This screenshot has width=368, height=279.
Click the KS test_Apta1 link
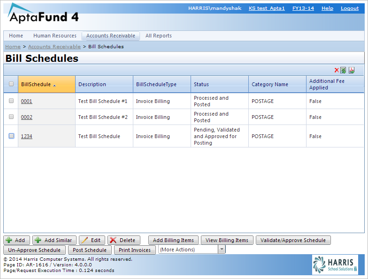click(x=267, y=8)
